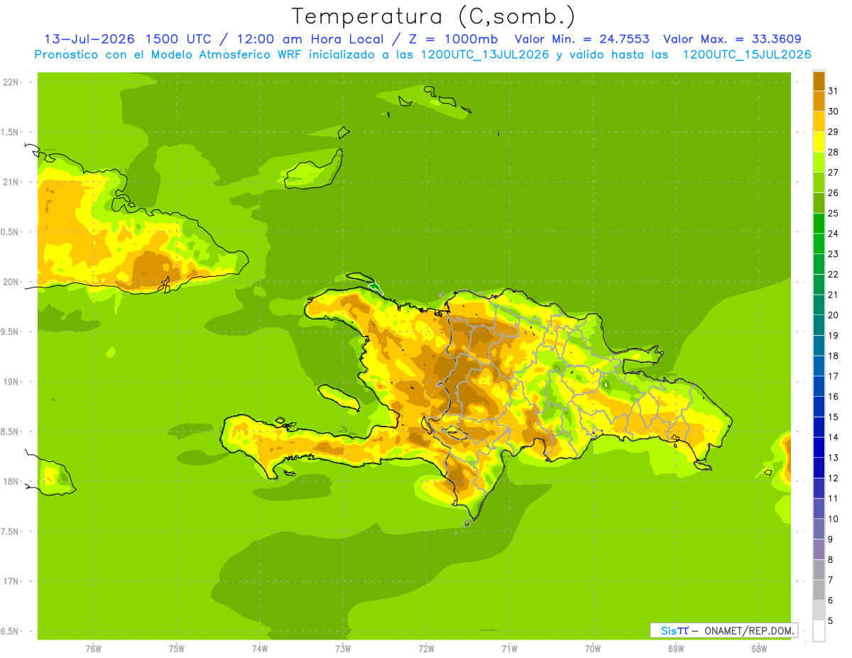Click legend value 5

(831, 621)
